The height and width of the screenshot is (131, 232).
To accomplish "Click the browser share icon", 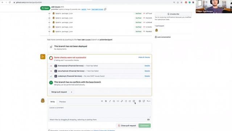I will tap(178, 3).
